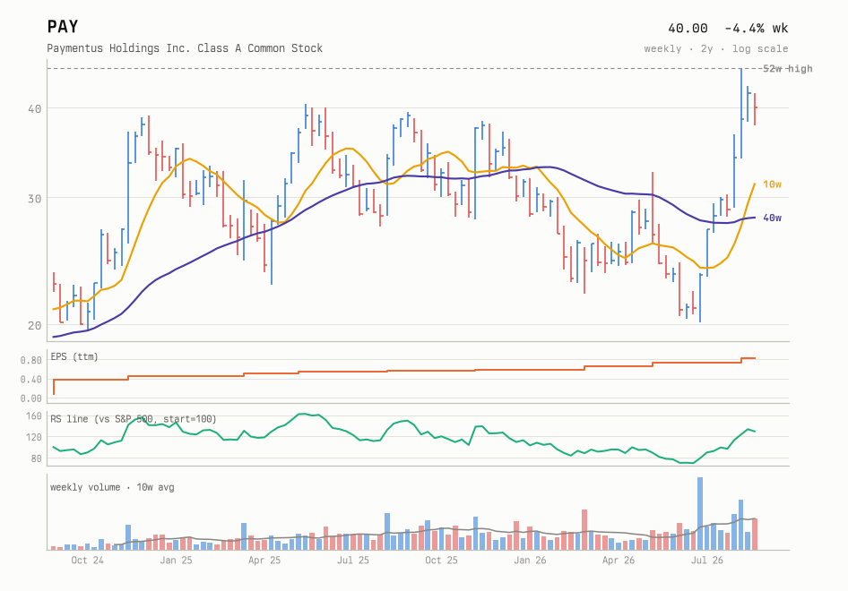Click the 80 RS axis value

click(x=36, y=458)
